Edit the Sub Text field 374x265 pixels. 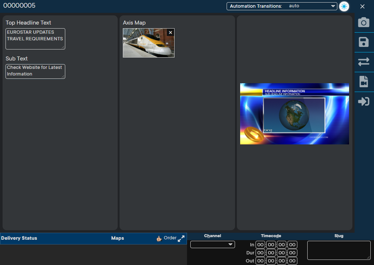point(35,71)
